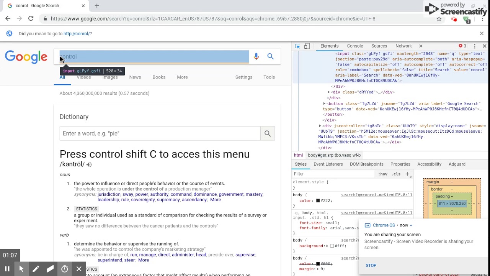Click the dictionary 'Enter a word' field
490x276 pixels.
(160, 133)
